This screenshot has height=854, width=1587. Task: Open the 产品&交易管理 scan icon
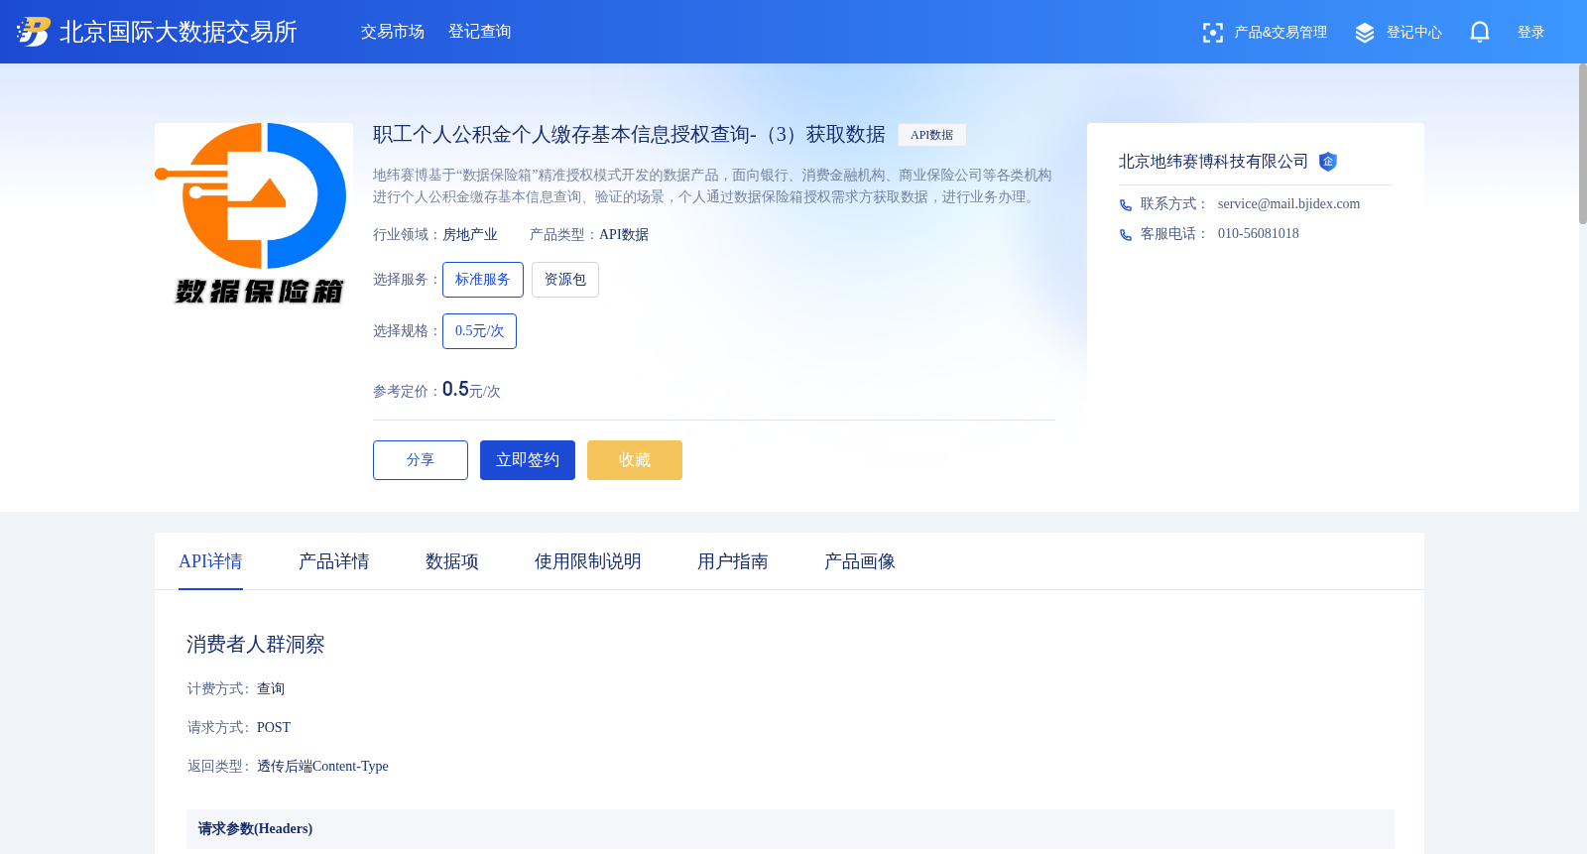point(1212,33)
